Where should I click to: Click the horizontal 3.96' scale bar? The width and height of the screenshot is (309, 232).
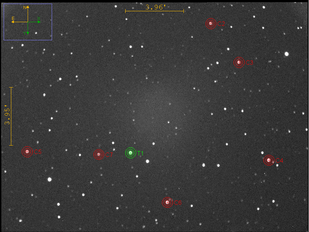[x=154, y=11]
